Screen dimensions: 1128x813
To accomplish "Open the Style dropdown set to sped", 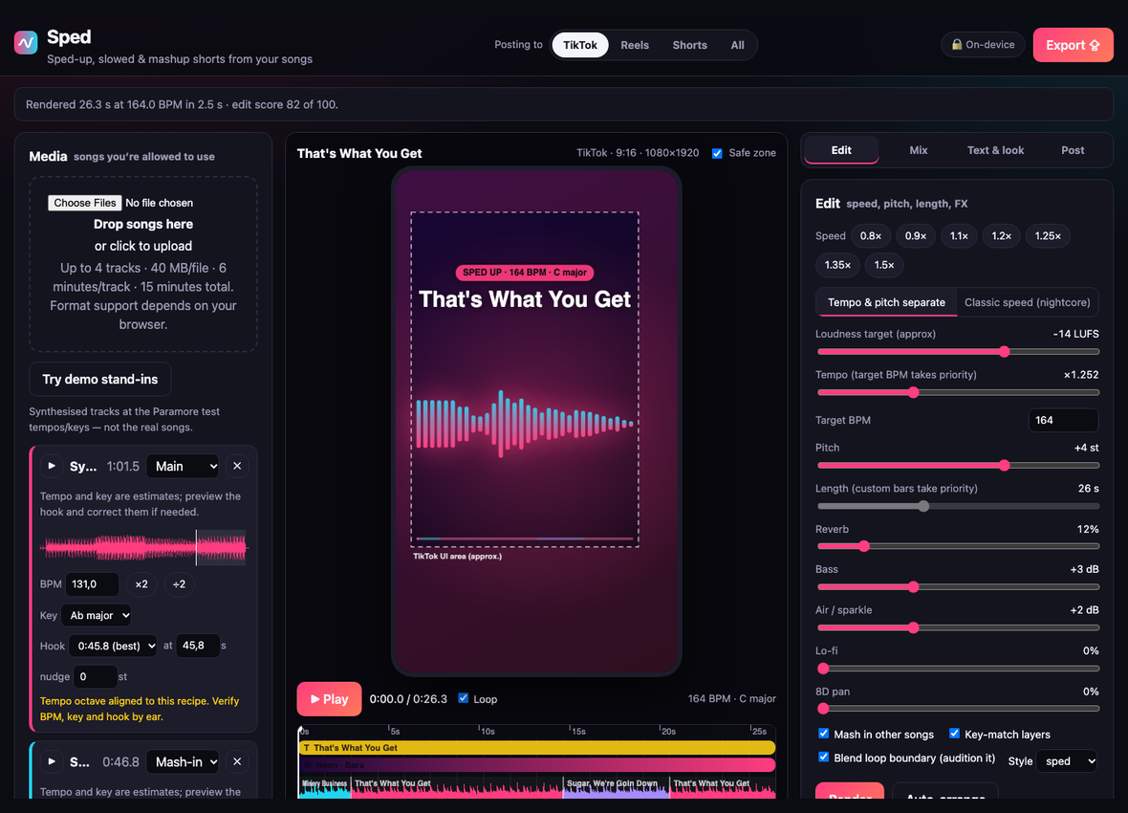I will tap(1067, 761).
